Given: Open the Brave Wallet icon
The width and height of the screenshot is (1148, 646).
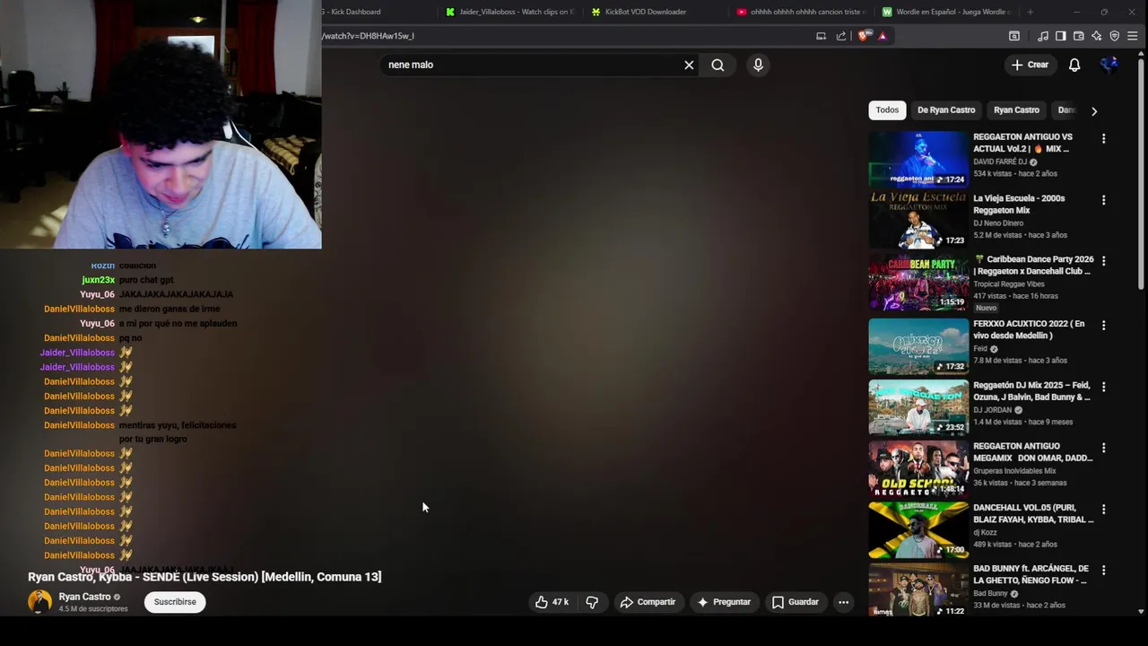Looking at the screenshot, I should [1078, 36].
